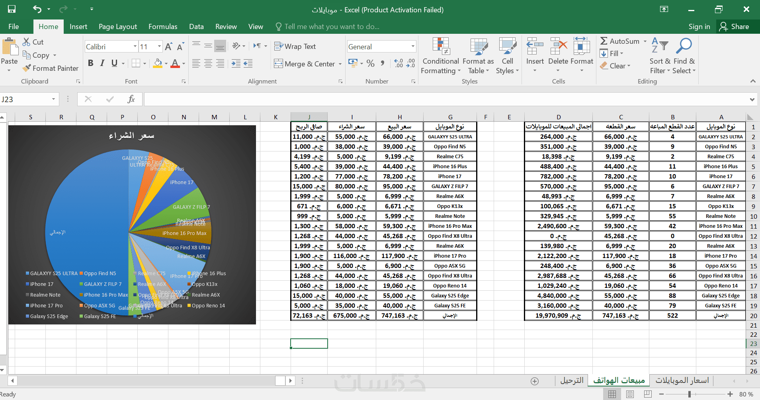
Task: Open the Data ribbon tab
Action: [196, 26]
